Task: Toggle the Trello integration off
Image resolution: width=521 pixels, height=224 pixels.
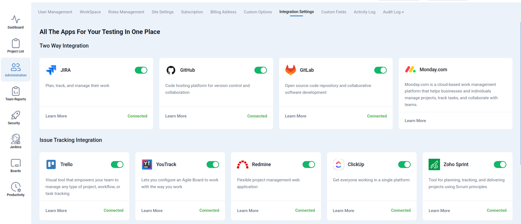Action: pos(117,165)
